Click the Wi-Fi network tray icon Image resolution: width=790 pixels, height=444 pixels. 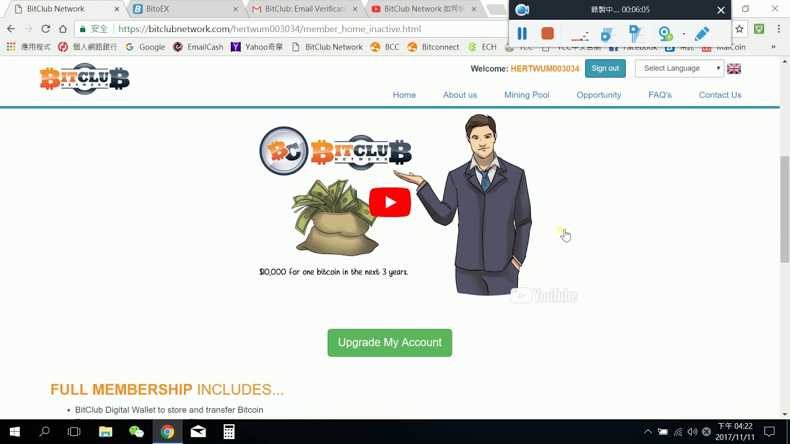pos(678,432)
